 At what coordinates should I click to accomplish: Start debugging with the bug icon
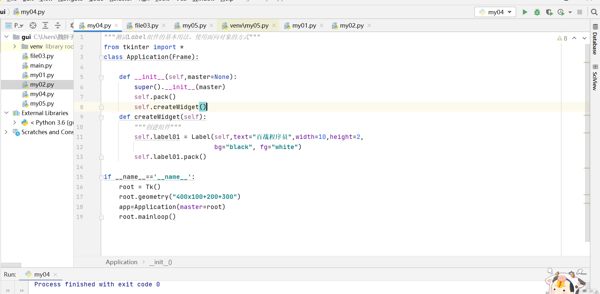537,12
